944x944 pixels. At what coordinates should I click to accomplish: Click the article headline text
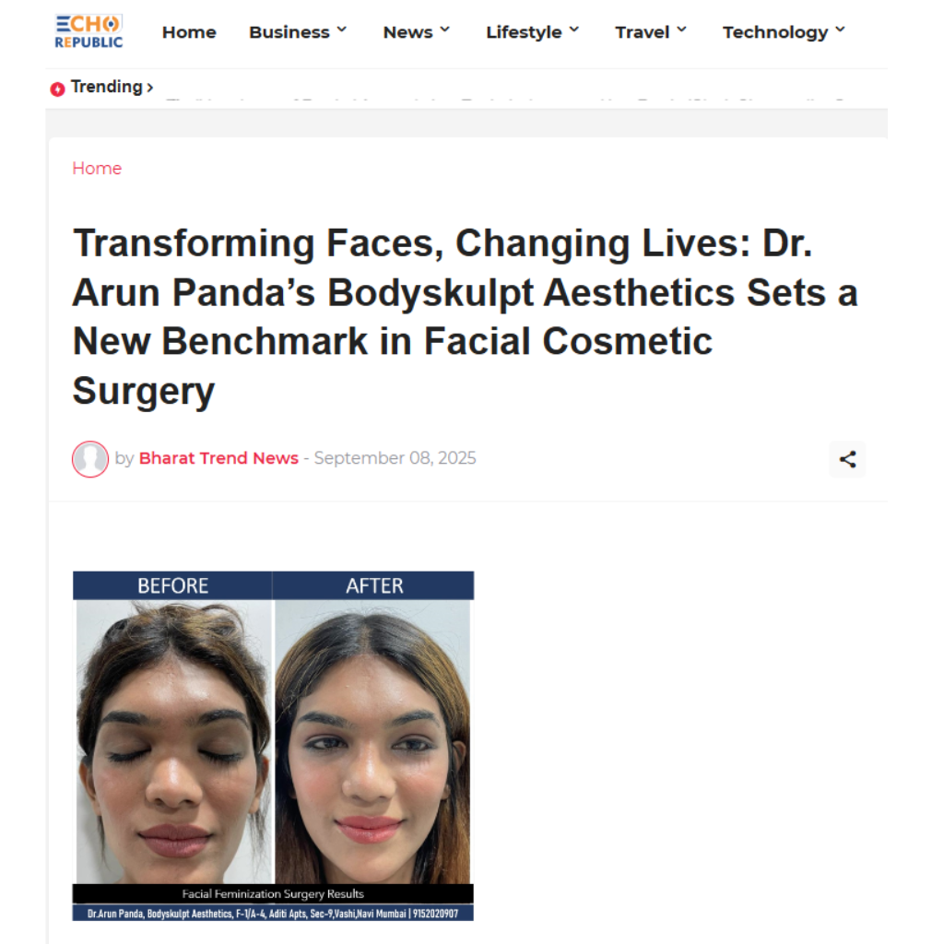click(465, 317)
